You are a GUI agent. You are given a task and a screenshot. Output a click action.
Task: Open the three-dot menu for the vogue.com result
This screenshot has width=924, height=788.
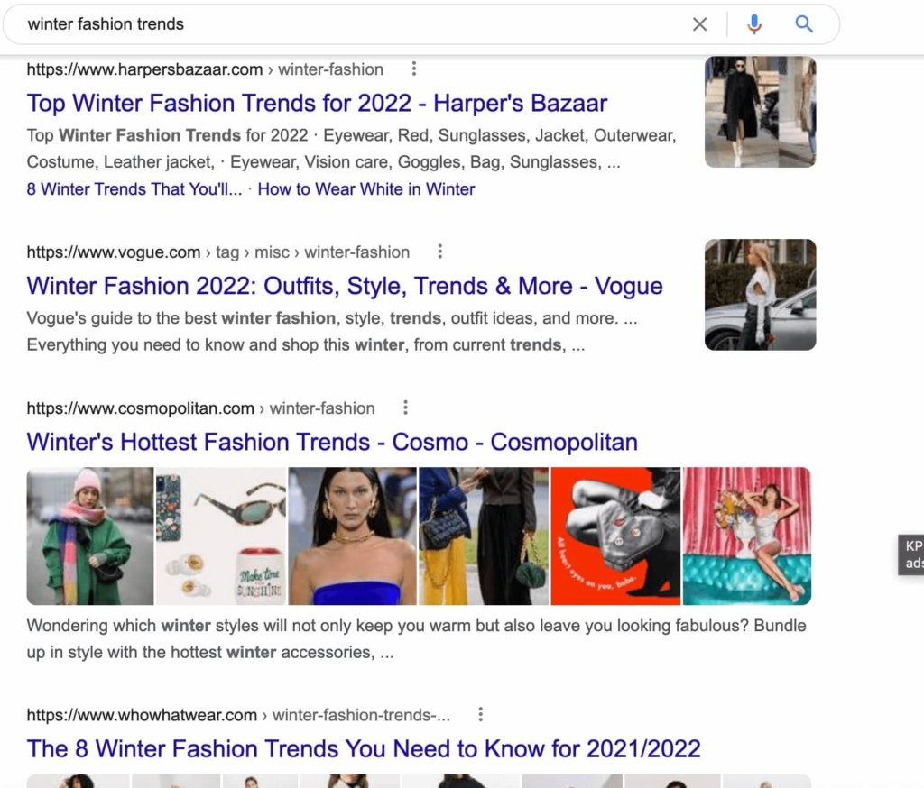tap(439, 252)
